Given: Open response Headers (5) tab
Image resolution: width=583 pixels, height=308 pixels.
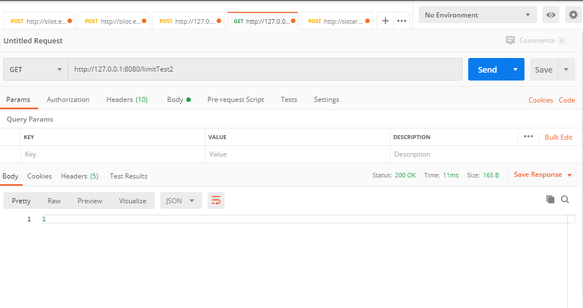Looking at the screenshot, I should (79, 176).
